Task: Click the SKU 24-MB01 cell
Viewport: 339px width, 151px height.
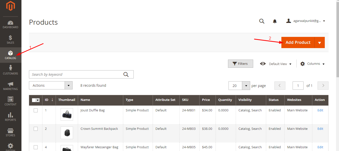Action: coord(189,110)
